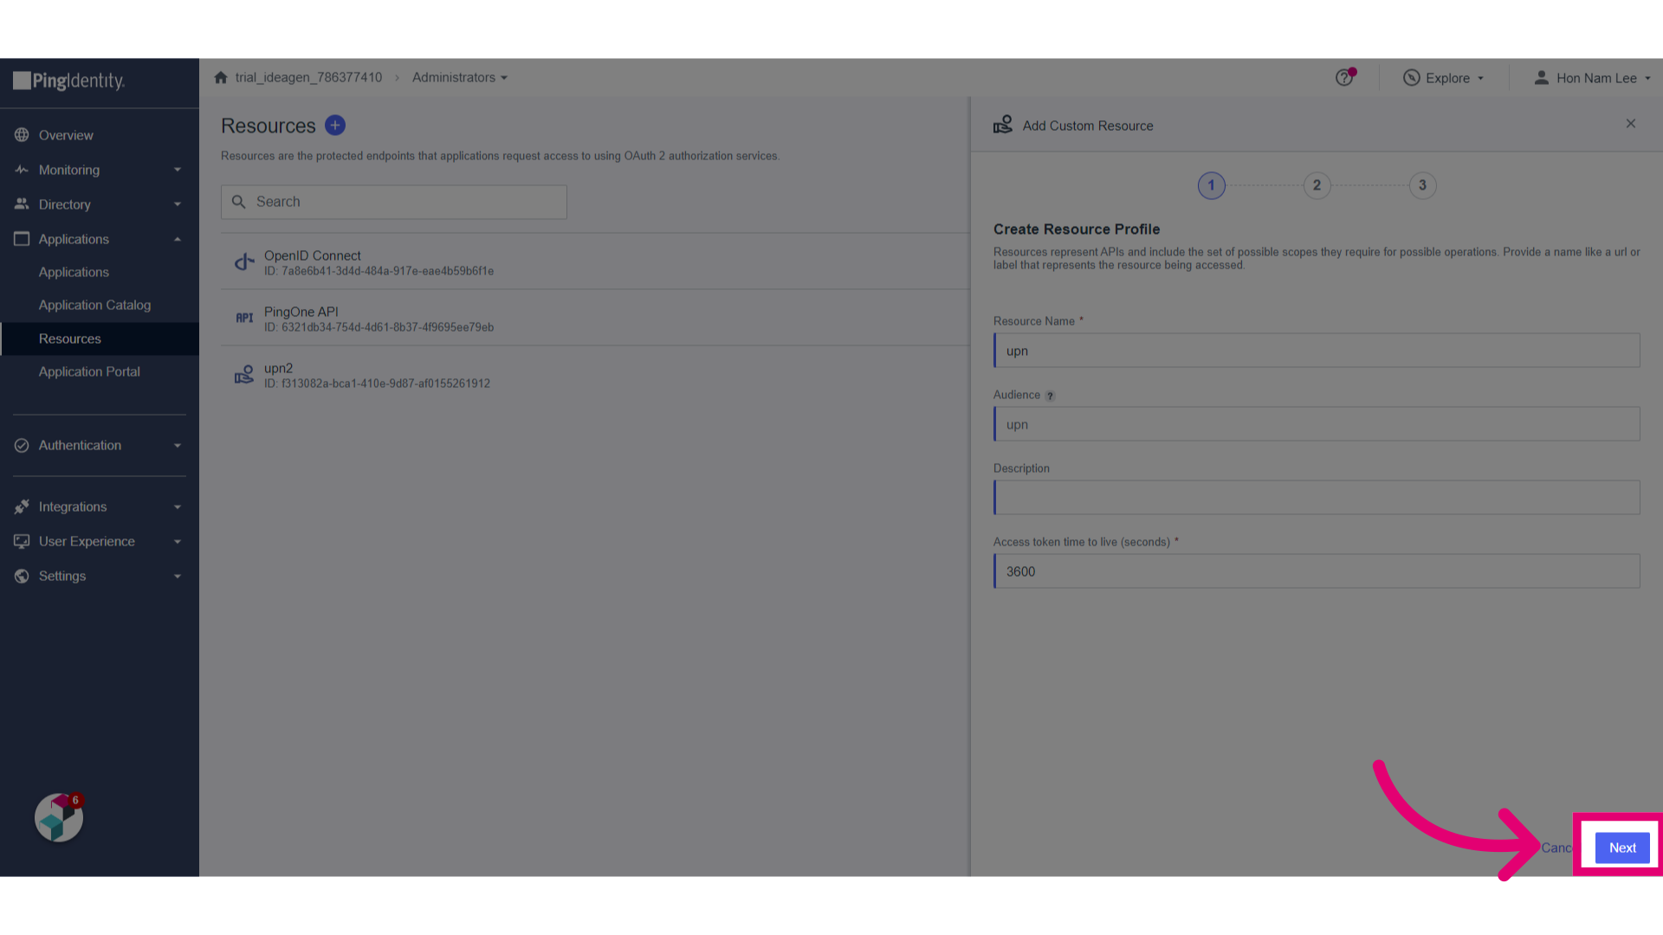
Task: Expand the Settings menu arrow
Action: [x=178, y=576]
